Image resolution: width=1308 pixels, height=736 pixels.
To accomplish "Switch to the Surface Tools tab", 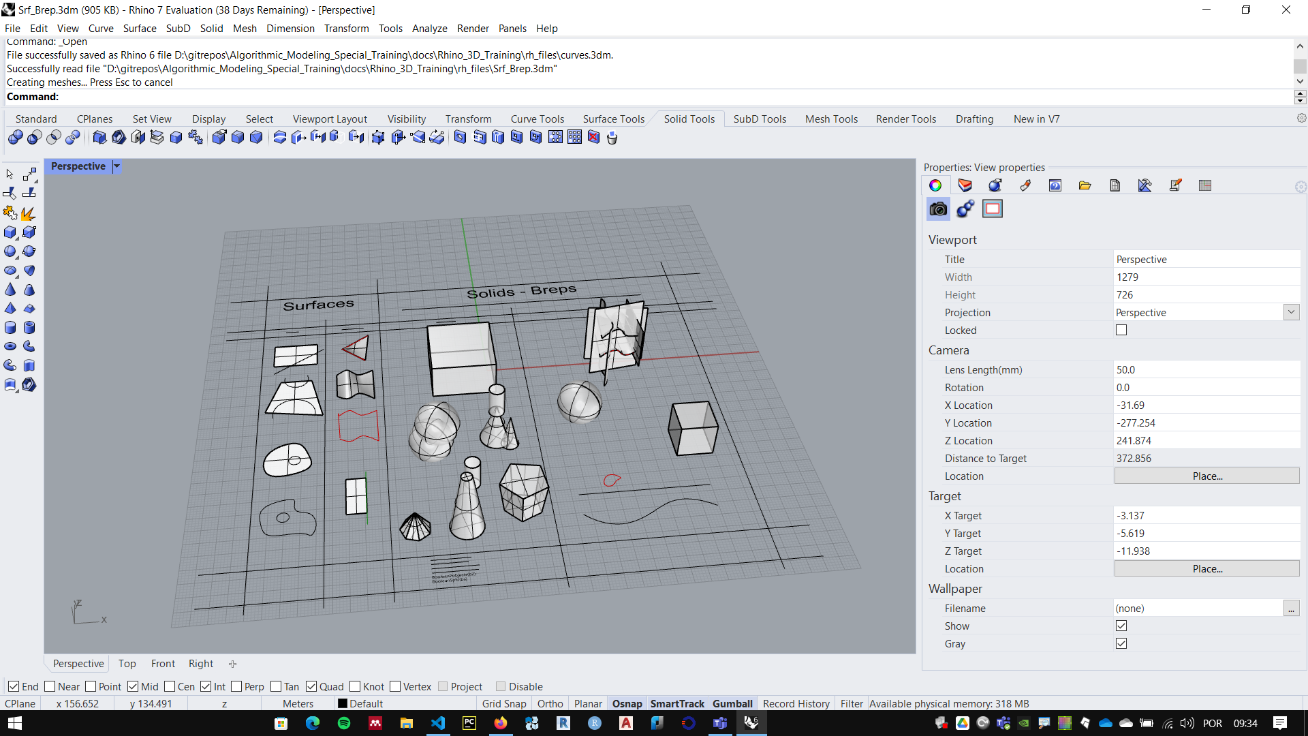I will coord(613,119).
